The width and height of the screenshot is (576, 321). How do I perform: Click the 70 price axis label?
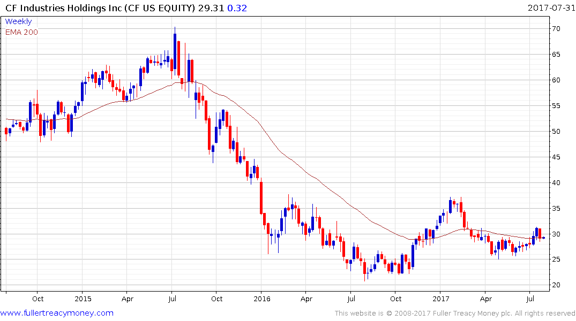pyautogui.click(x=556, y=28)
